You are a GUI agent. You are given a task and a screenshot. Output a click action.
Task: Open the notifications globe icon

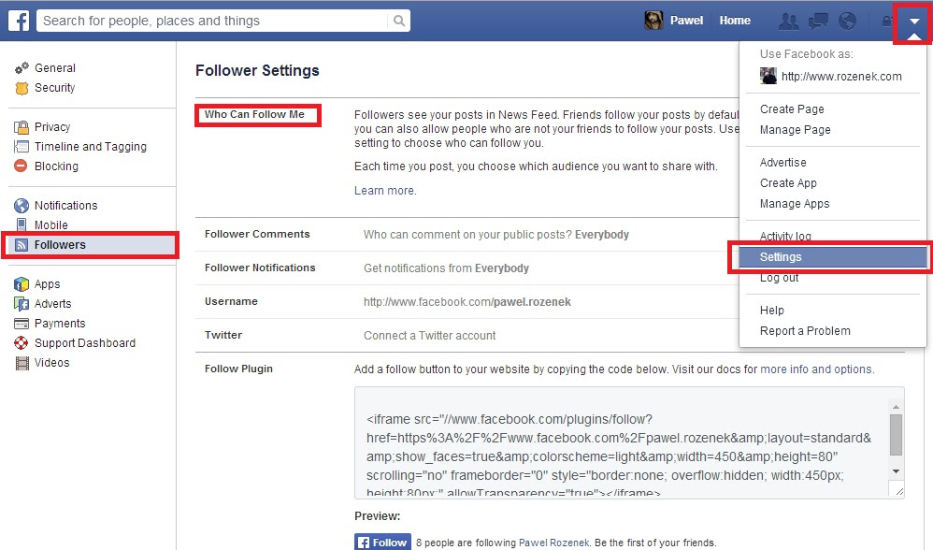click(847, 21)
